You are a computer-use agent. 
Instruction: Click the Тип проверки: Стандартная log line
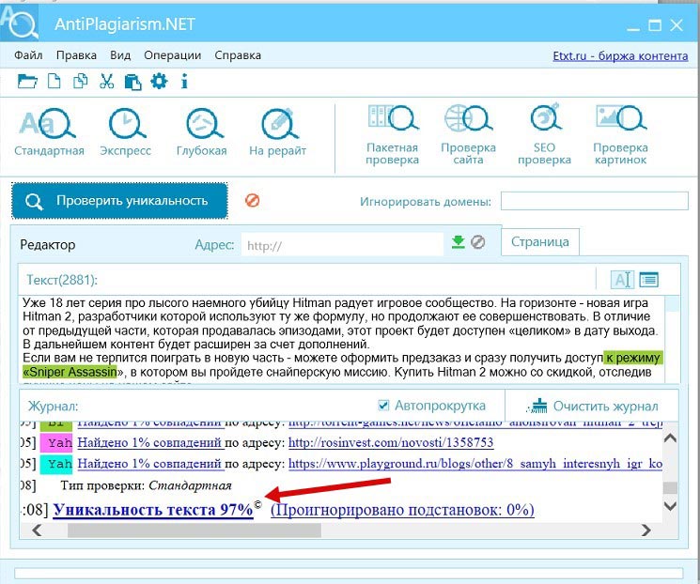tap(146, 485)
